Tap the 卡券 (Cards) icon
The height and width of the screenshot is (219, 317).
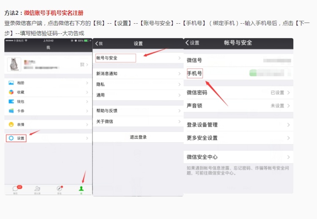(11, 111)
